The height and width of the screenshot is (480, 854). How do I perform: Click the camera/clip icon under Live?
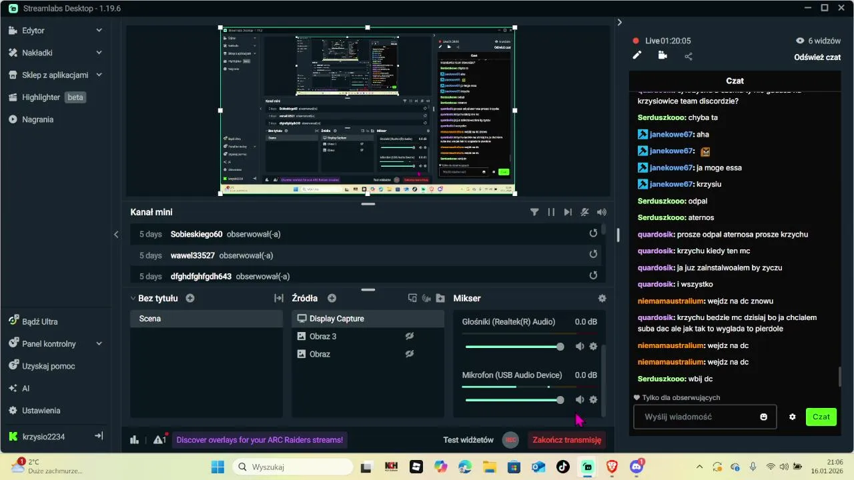(x=663, y=55)
